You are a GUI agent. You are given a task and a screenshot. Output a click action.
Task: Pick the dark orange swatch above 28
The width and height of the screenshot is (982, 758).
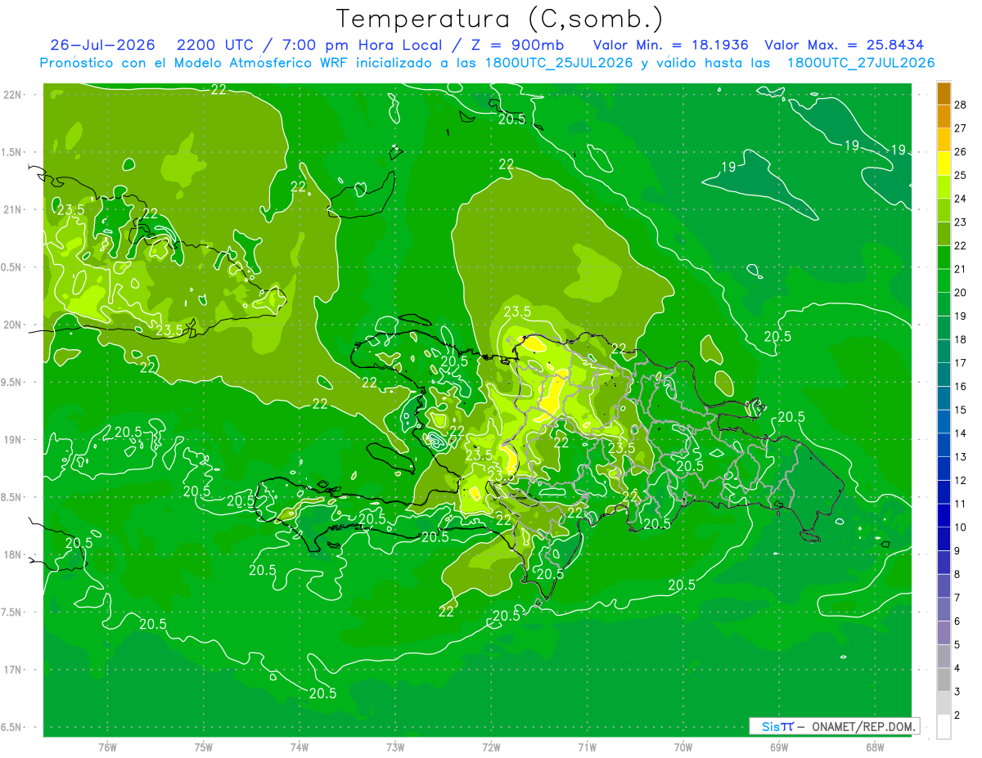(x=944, y=92)
